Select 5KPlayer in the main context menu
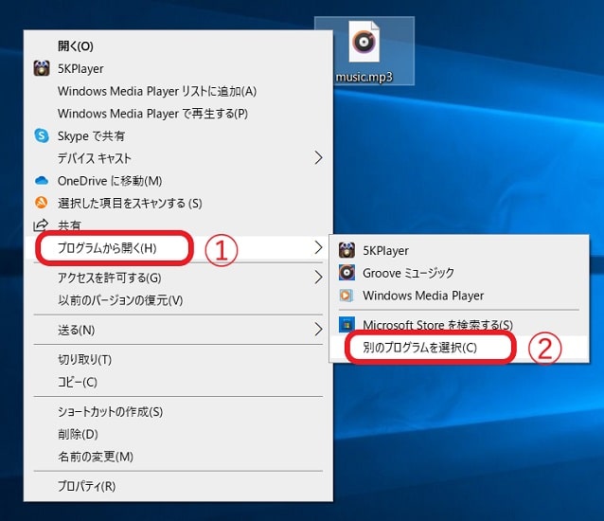Screen dimensions: 604x521 pyautogui.click(x=178, y=68)
